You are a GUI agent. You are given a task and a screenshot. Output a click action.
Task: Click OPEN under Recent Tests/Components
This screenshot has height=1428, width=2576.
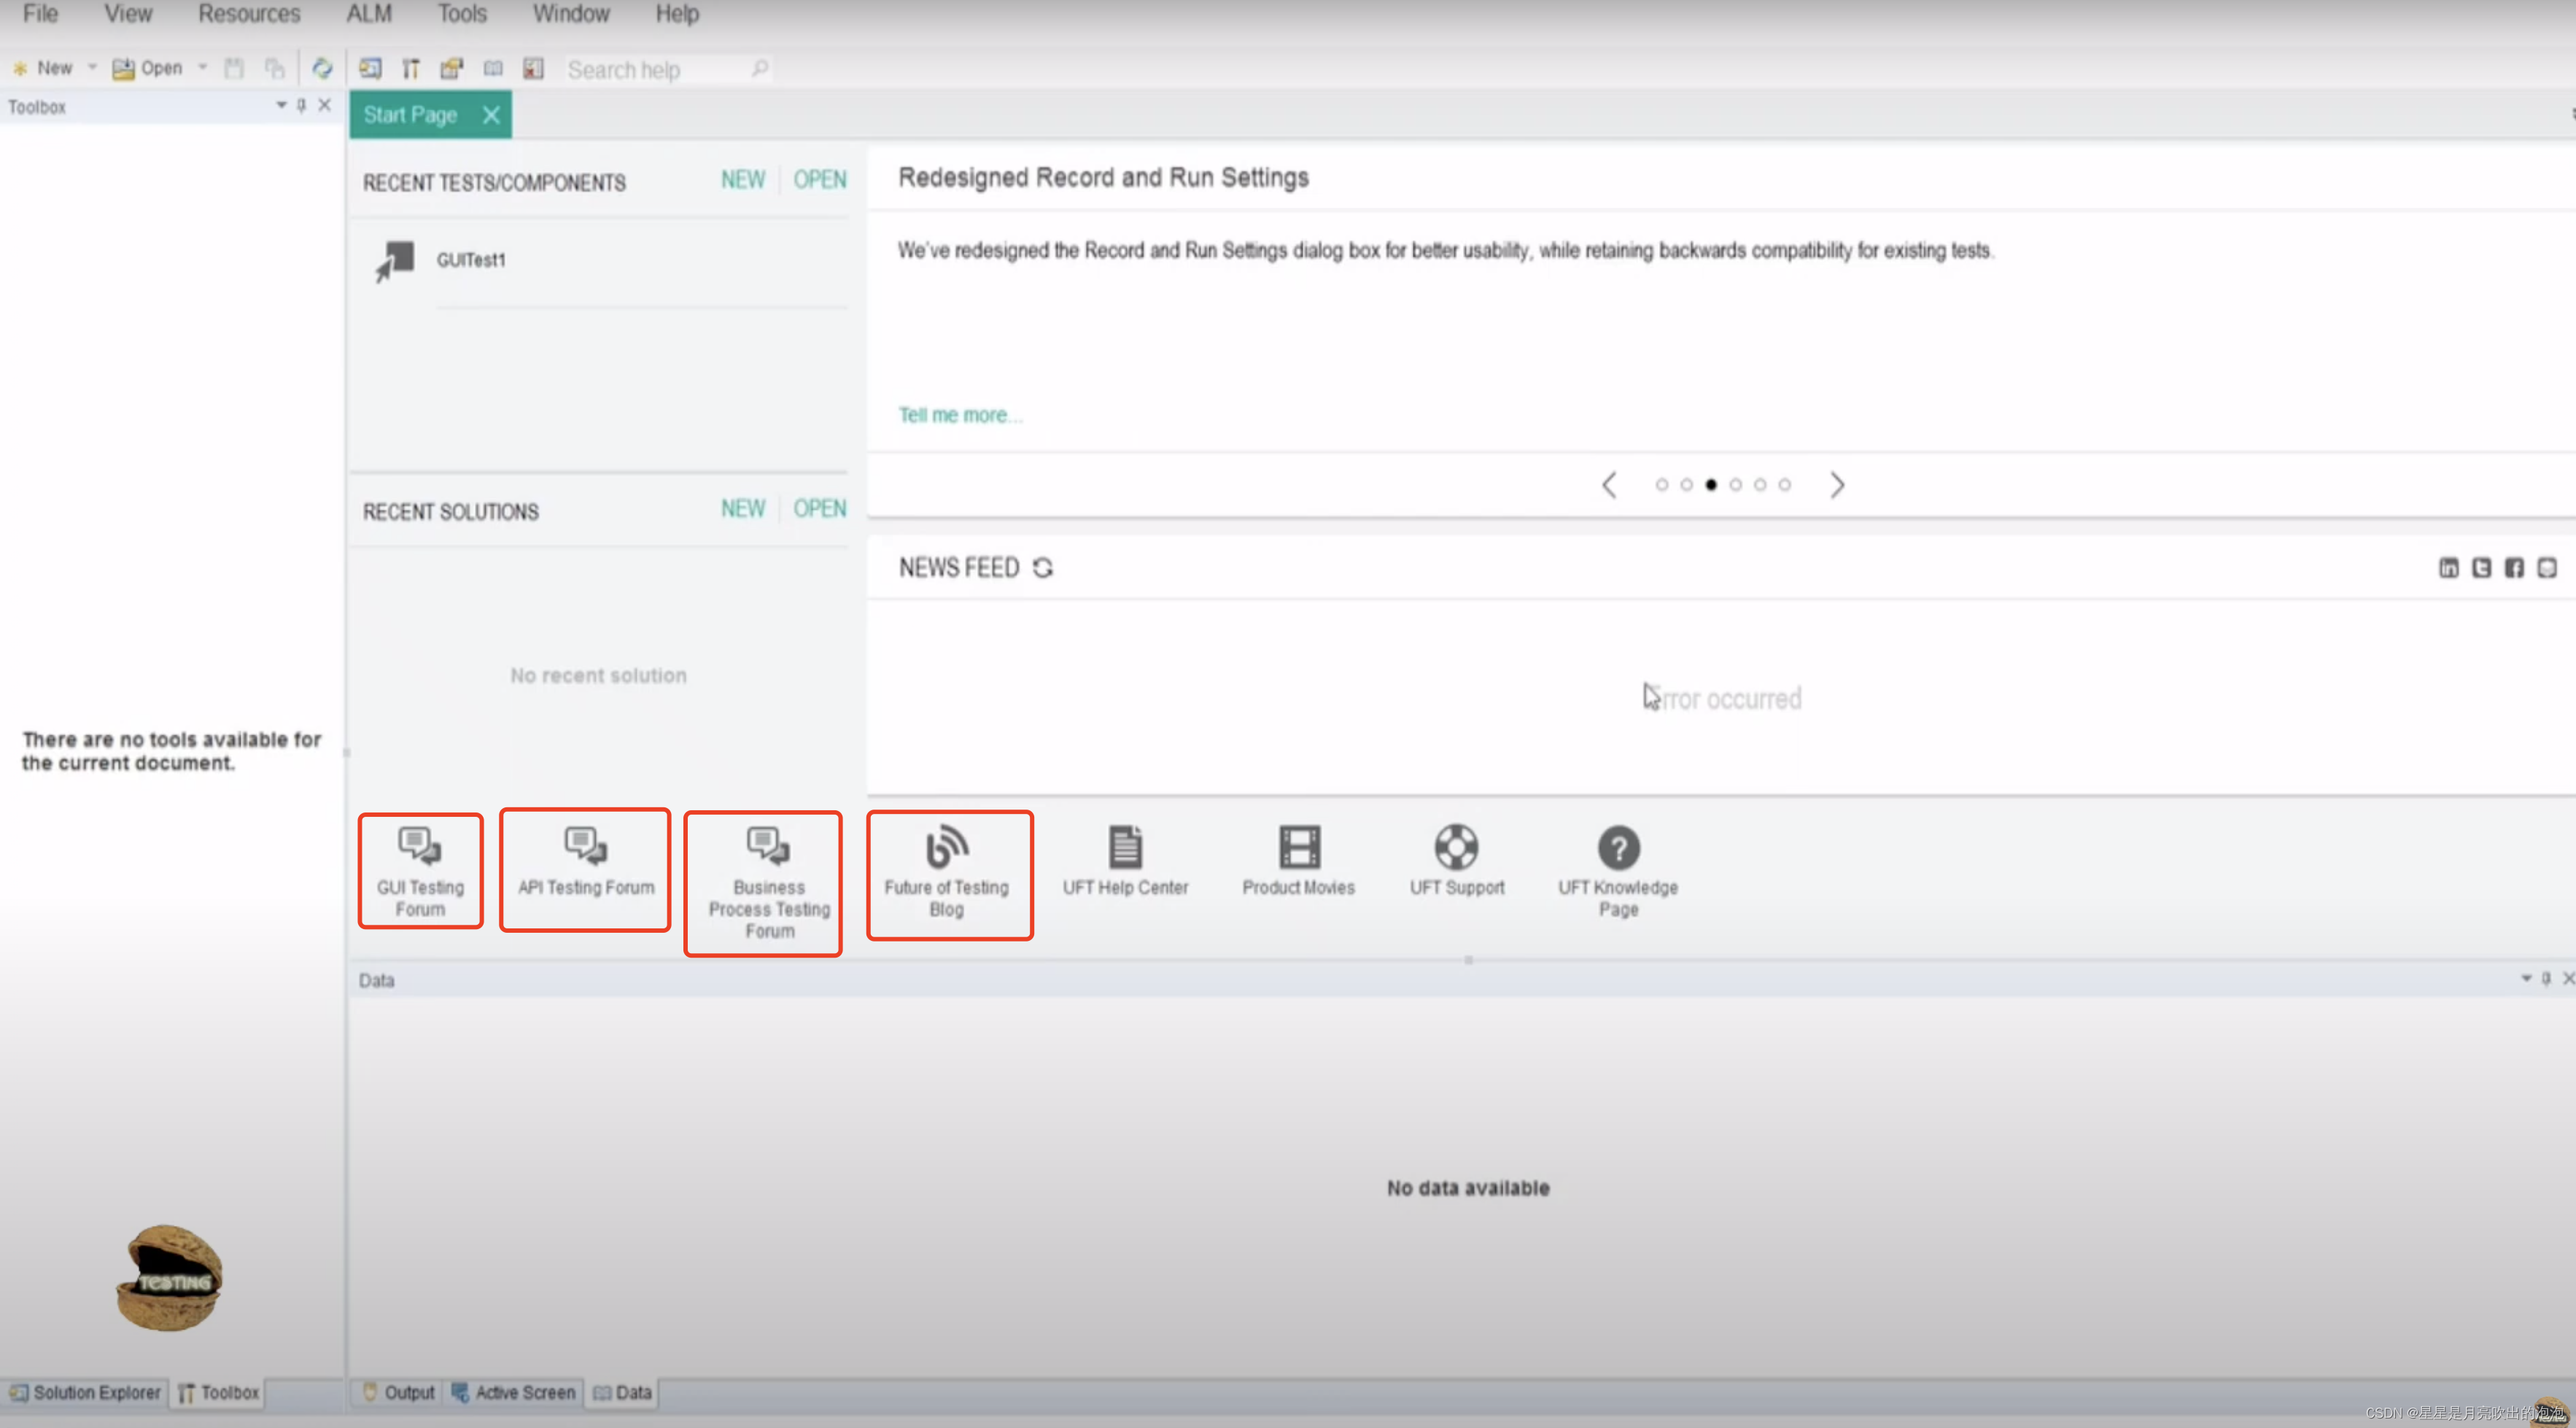[820, 180]
